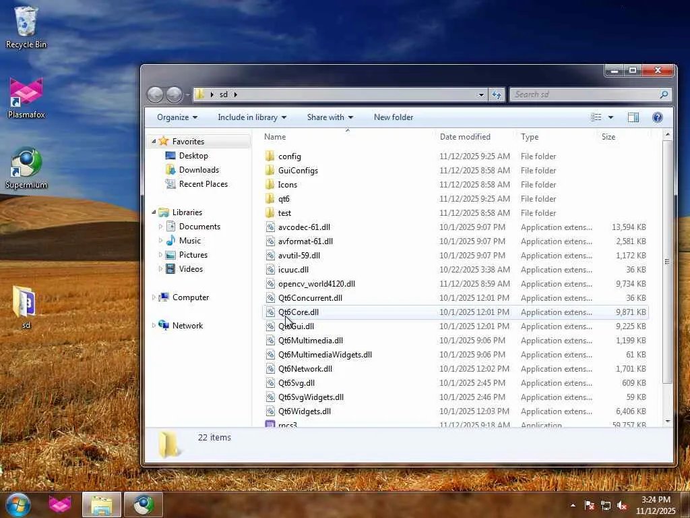690x518 pixels.
Task: Select the GuiConfigs folder icon
Action: pyautogui.click(x=270, y=171)
